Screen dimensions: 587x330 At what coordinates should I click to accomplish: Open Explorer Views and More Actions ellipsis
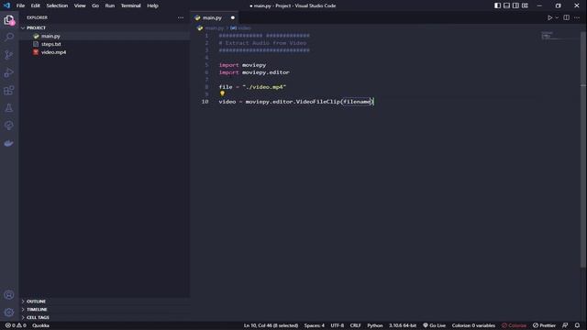[181, 17]
